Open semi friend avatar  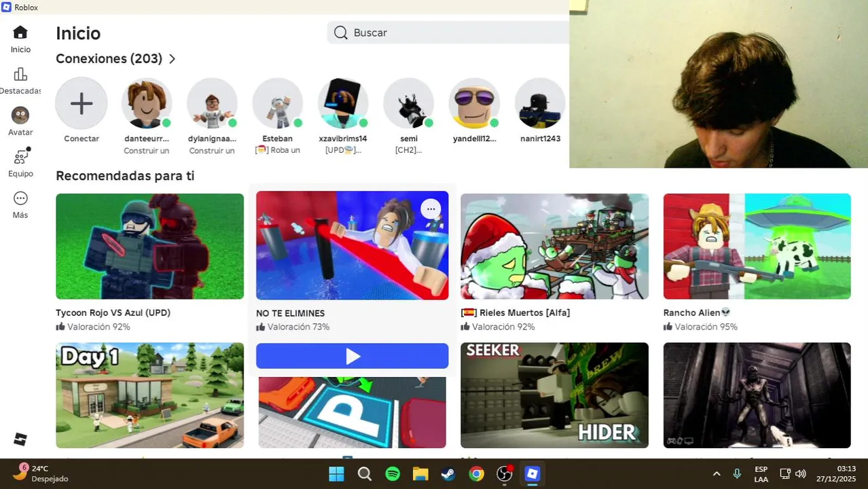tap(408, 104)
